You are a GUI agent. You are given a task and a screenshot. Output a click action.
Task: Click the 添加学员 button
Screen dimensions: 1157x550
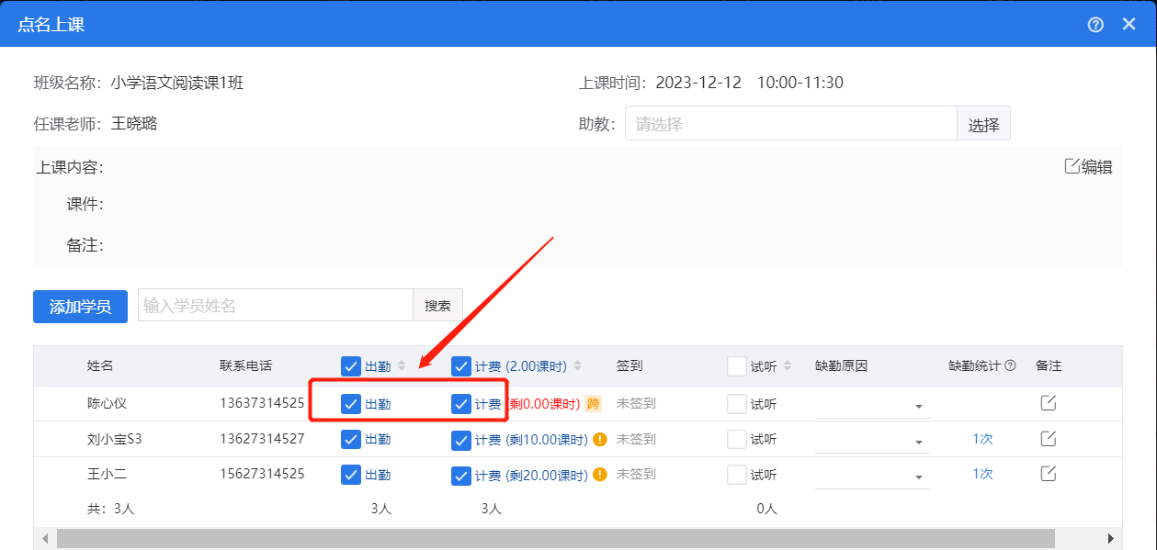(79, 306)
